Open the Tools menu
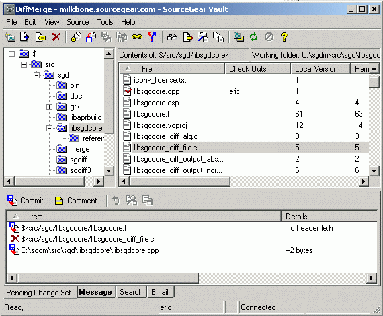This screenshot has height=316, width=383. pyautogui.click(x=105, y=22)
